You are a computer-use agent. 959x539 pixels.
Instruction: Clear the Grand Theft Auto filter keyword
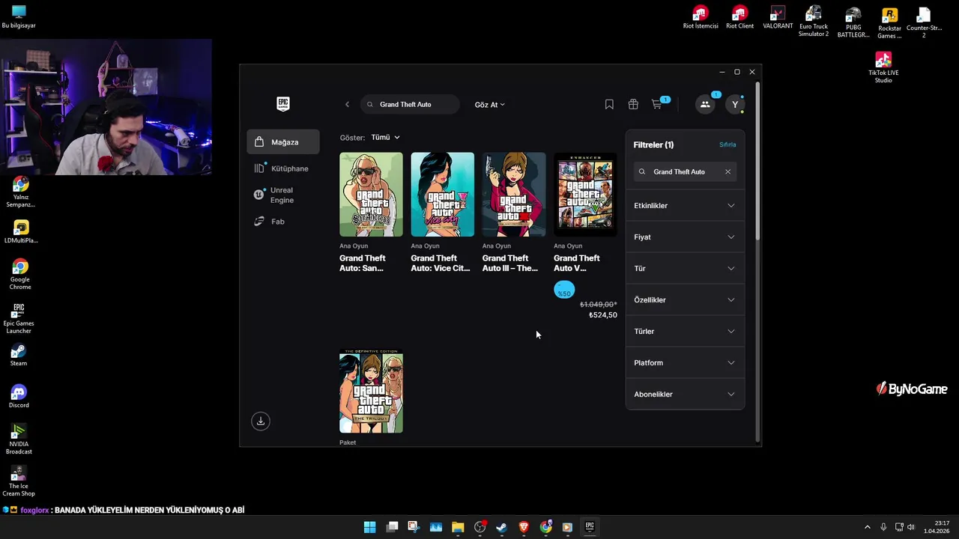(727, 171)
